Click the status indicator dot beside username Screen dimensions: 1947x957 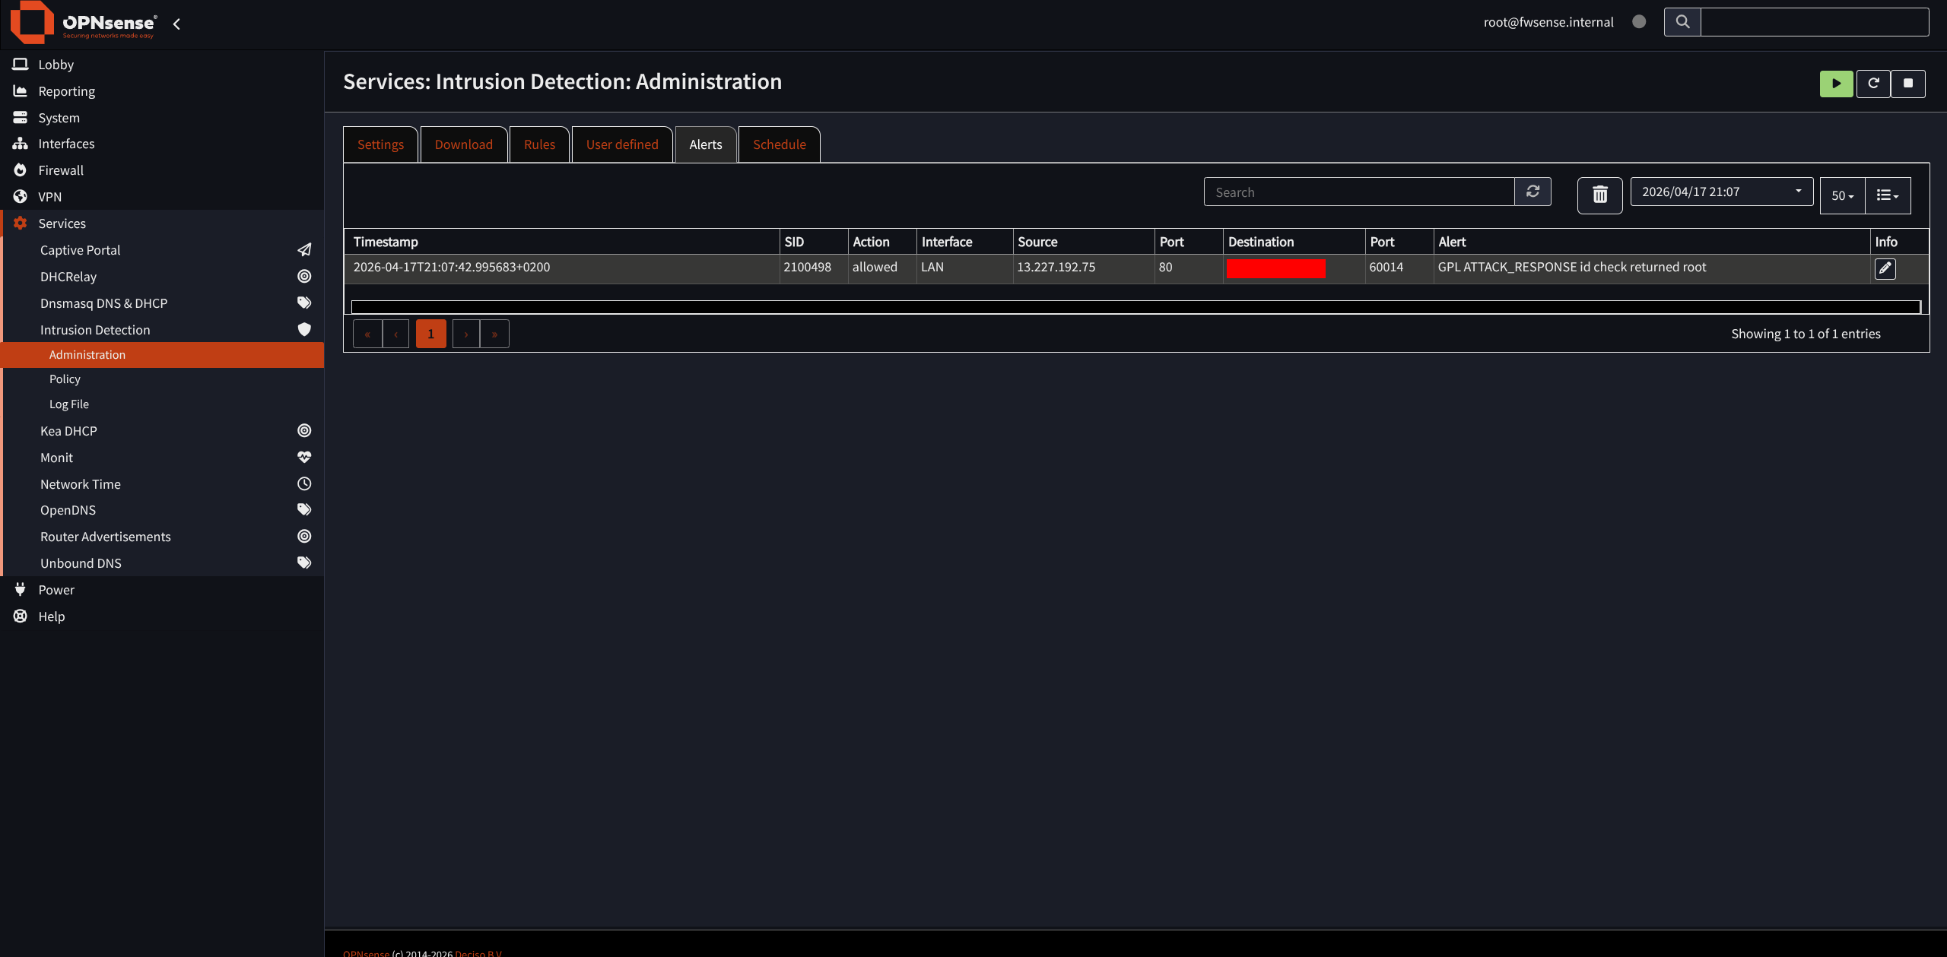pos(1639,22)
